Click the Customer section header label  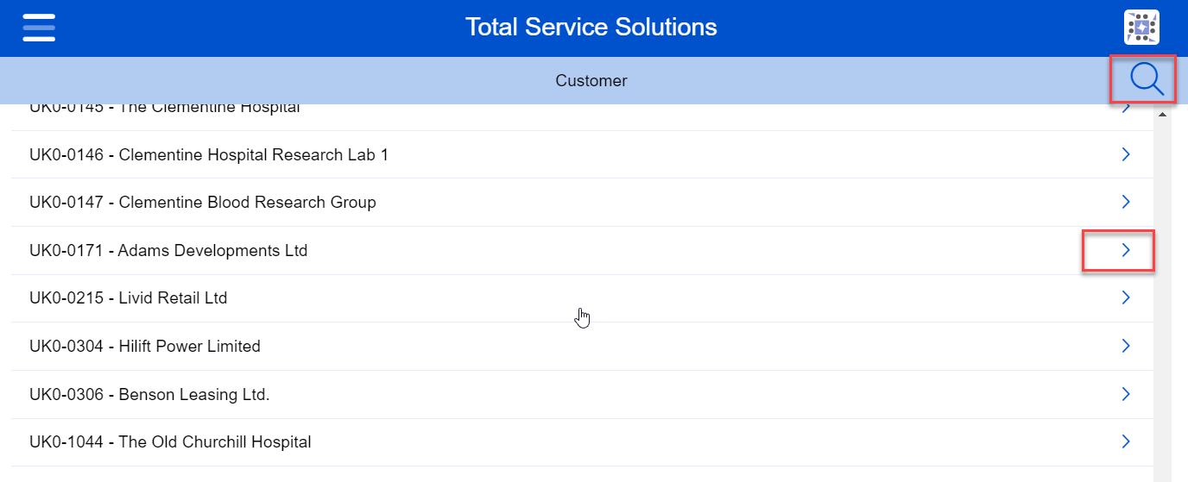click(x=591, y=80)
